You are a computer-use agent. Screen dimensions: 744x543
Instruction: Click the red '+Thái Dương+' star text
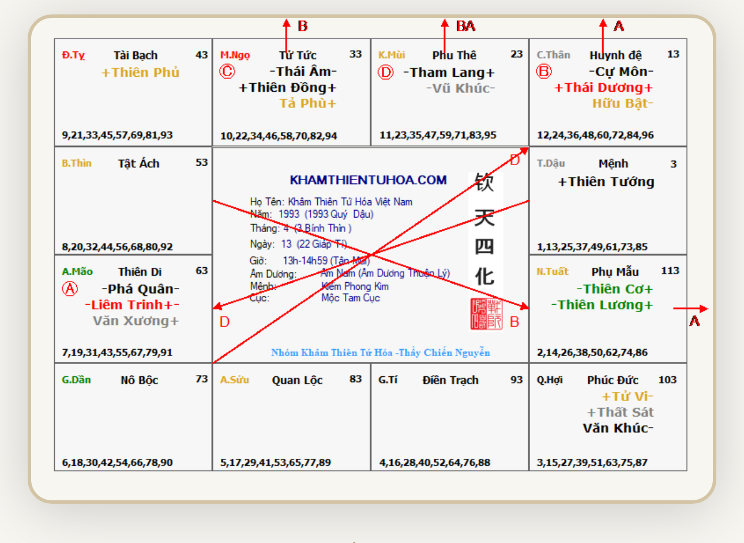pyautogui.click(x=603, y=88)
